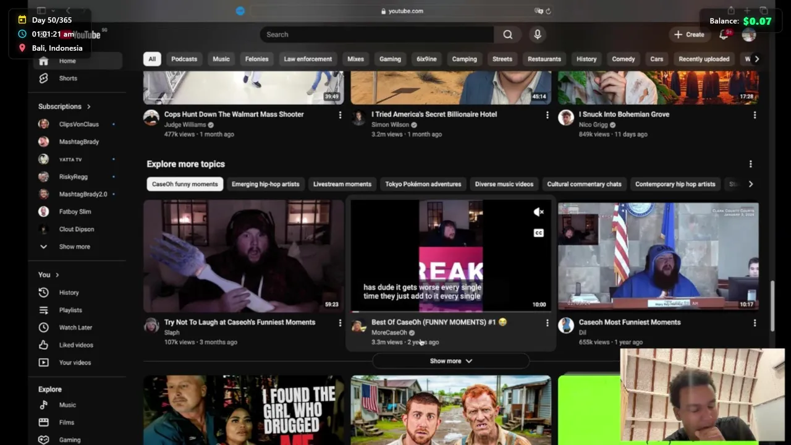Open Fatboy Slim subscription
Viewport: 791px width, 445px height.
pos(76,211)
